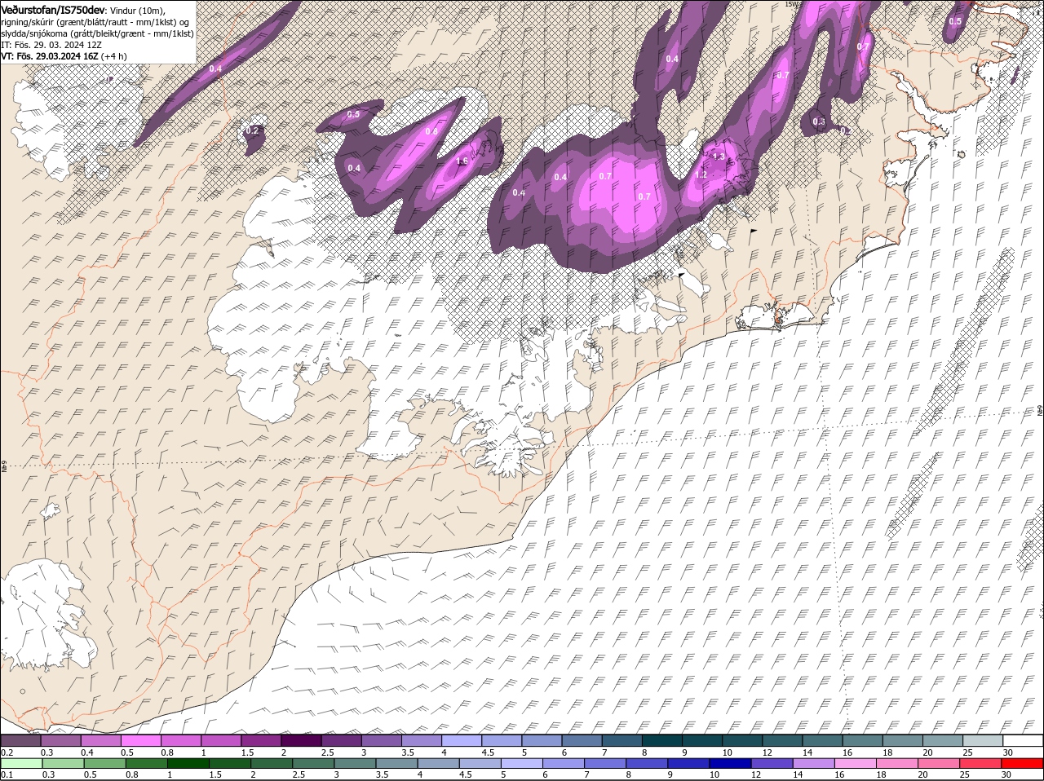Click the 1.2 precipitation value on map

tap(701, 174)
